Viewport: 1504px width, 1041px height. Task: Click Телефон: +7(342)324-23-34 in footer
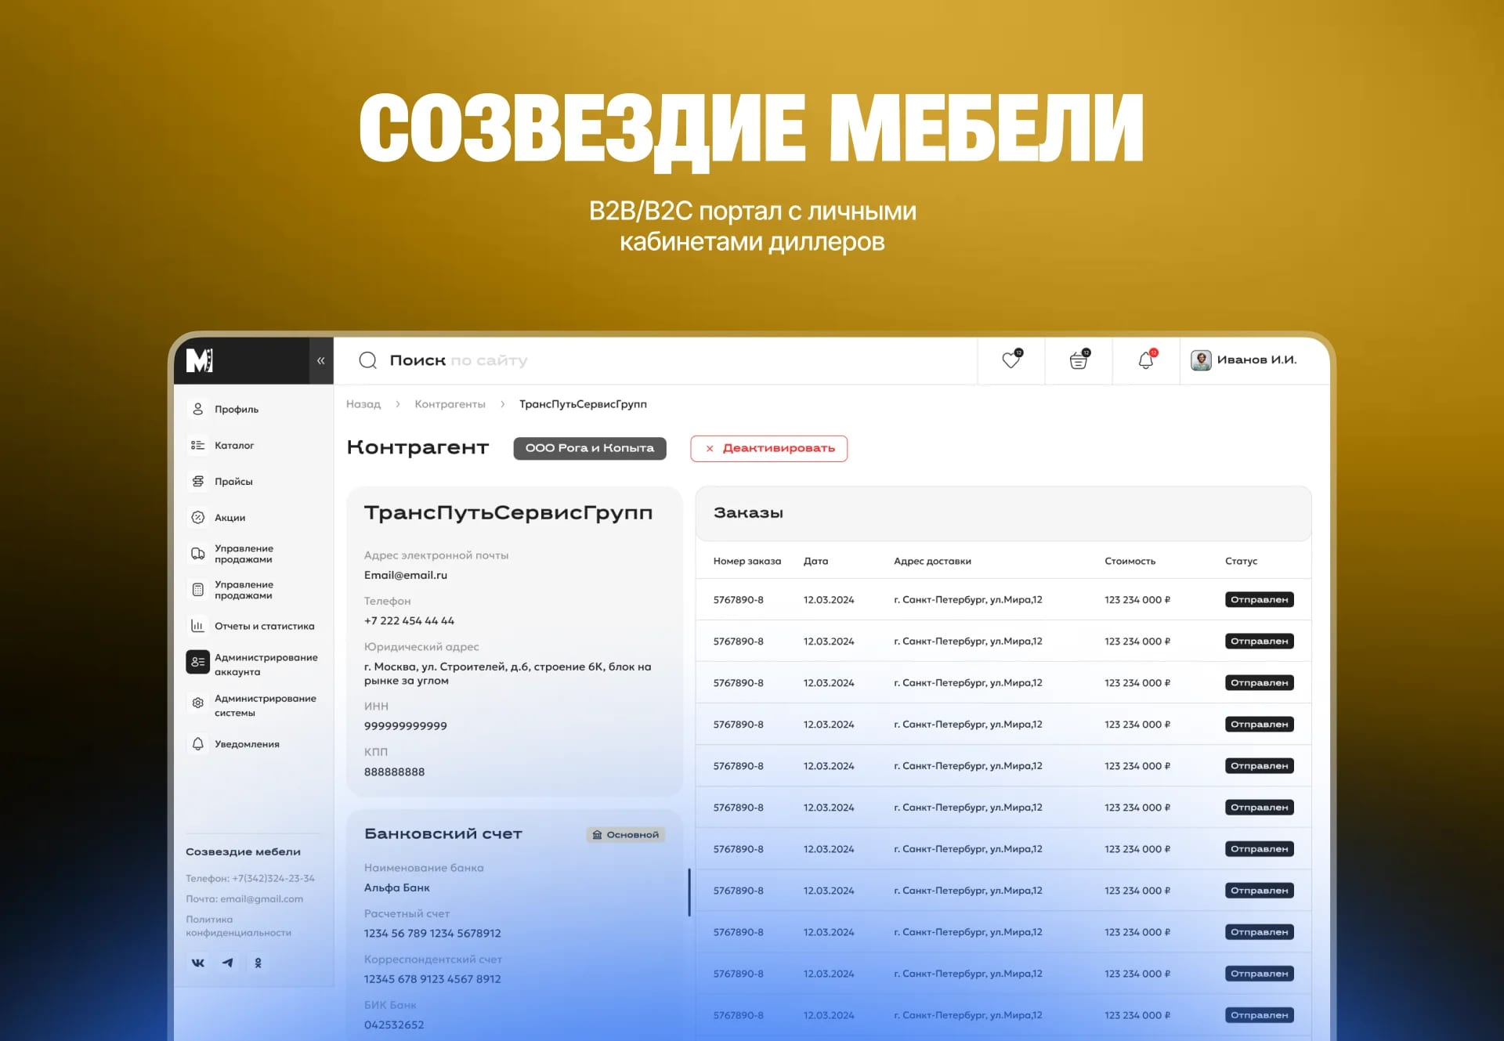click(x=250, y=878)
